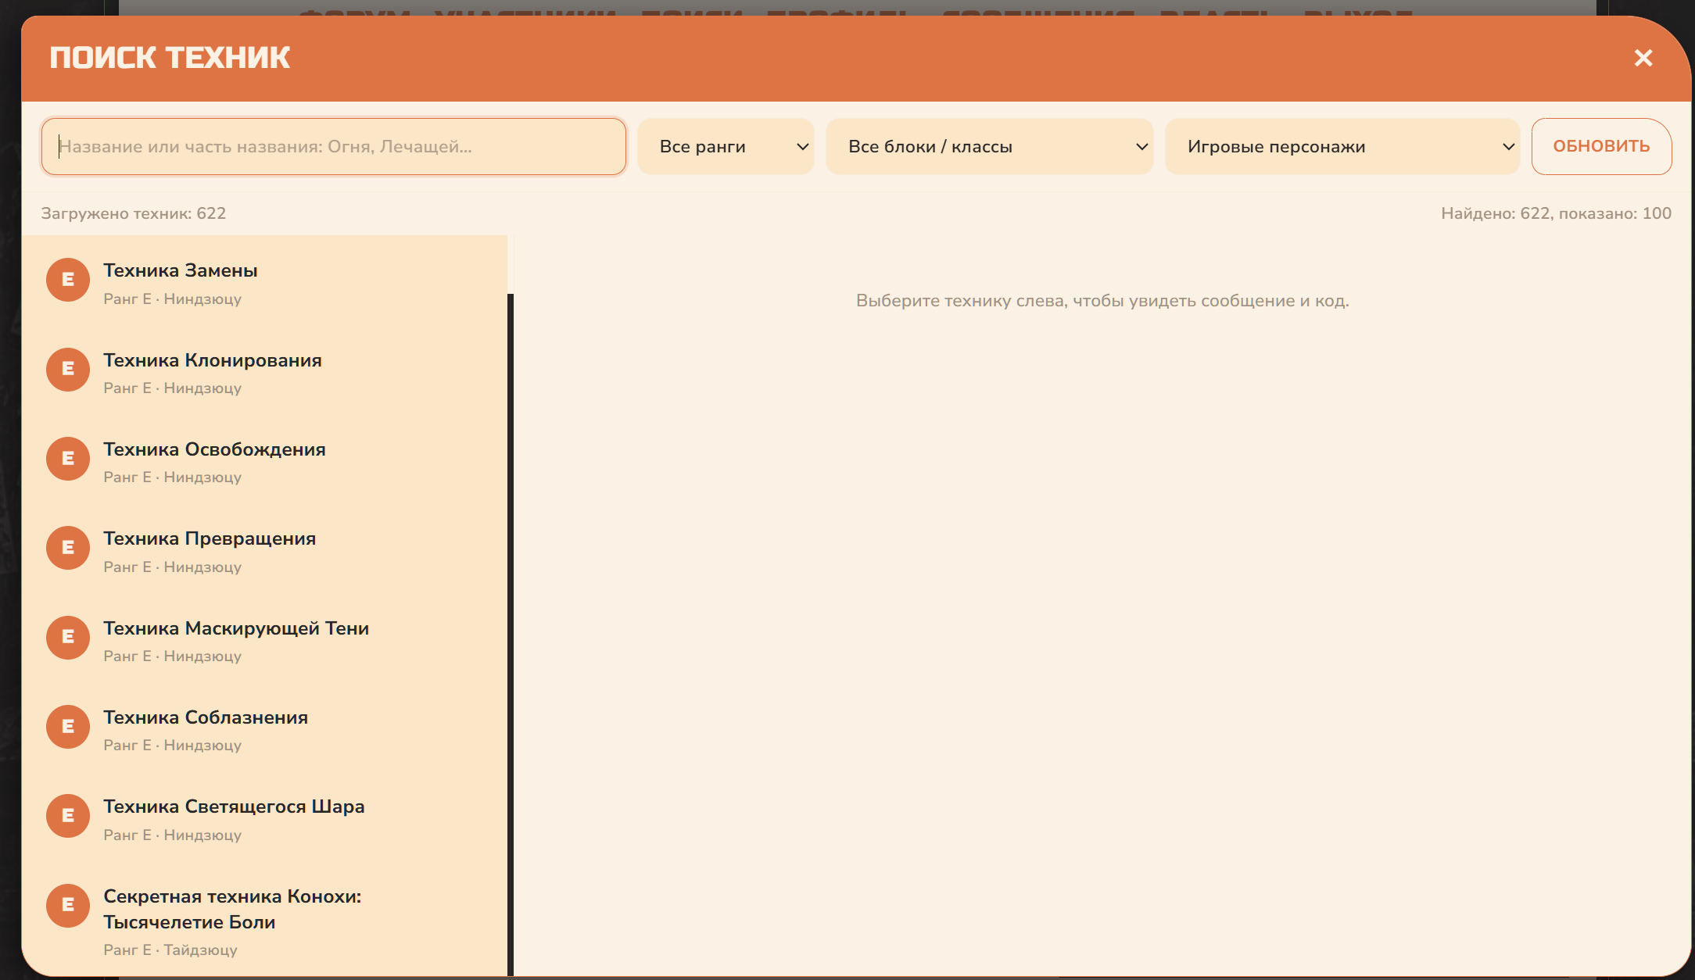Click the Ранг E · Тайдзюцу subtitle

coord(170,950)
